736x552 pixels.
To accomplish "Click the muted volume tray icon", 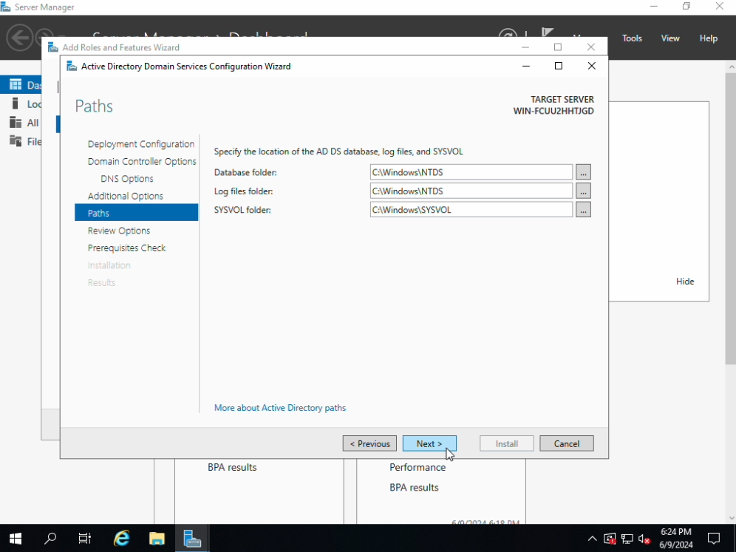I will [x=644, y=539].
